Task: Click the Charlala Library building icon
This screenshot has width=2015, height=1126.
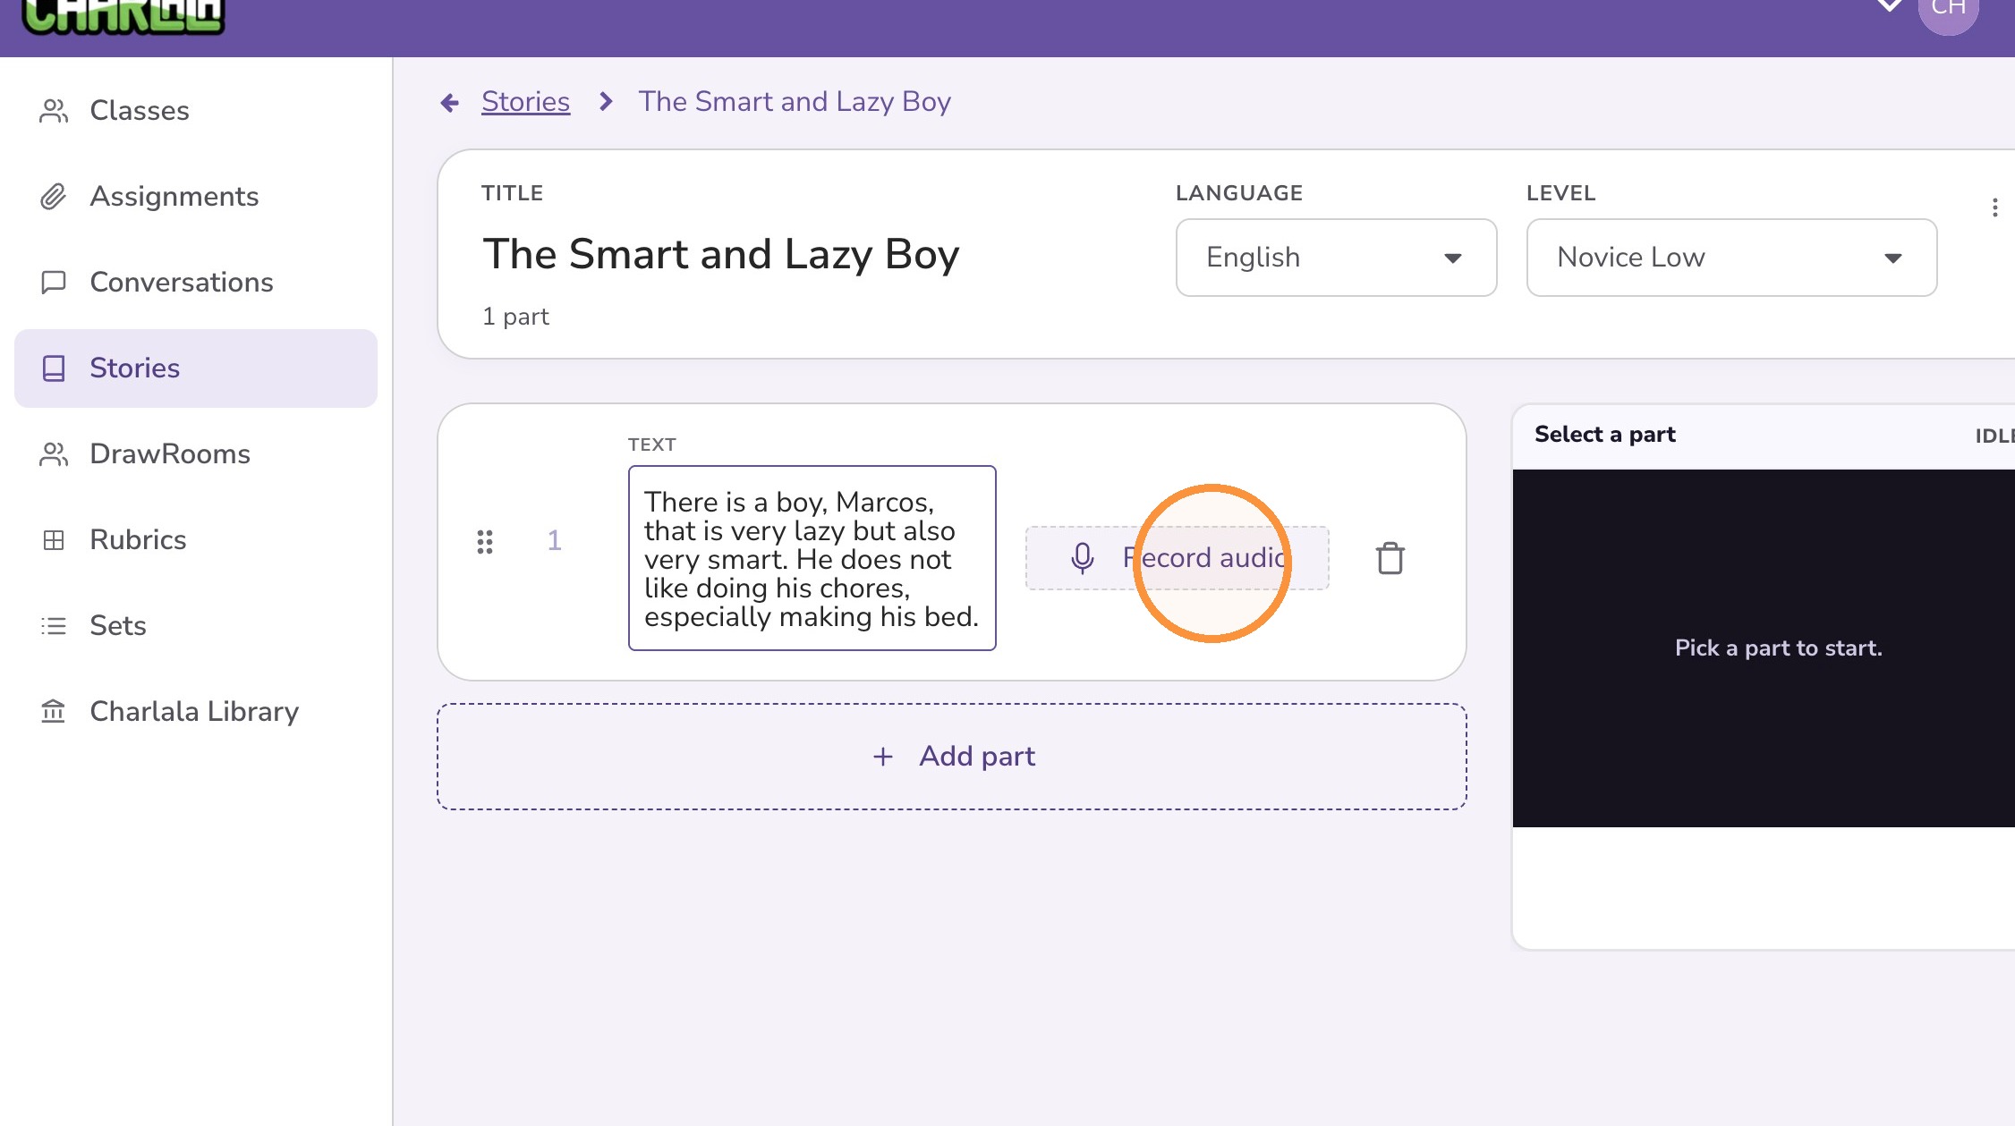Action: [54, 712]
